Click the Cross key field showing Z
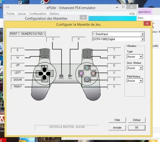The width and height of the screenshot is (160, 142). click(x=114, y=79)
